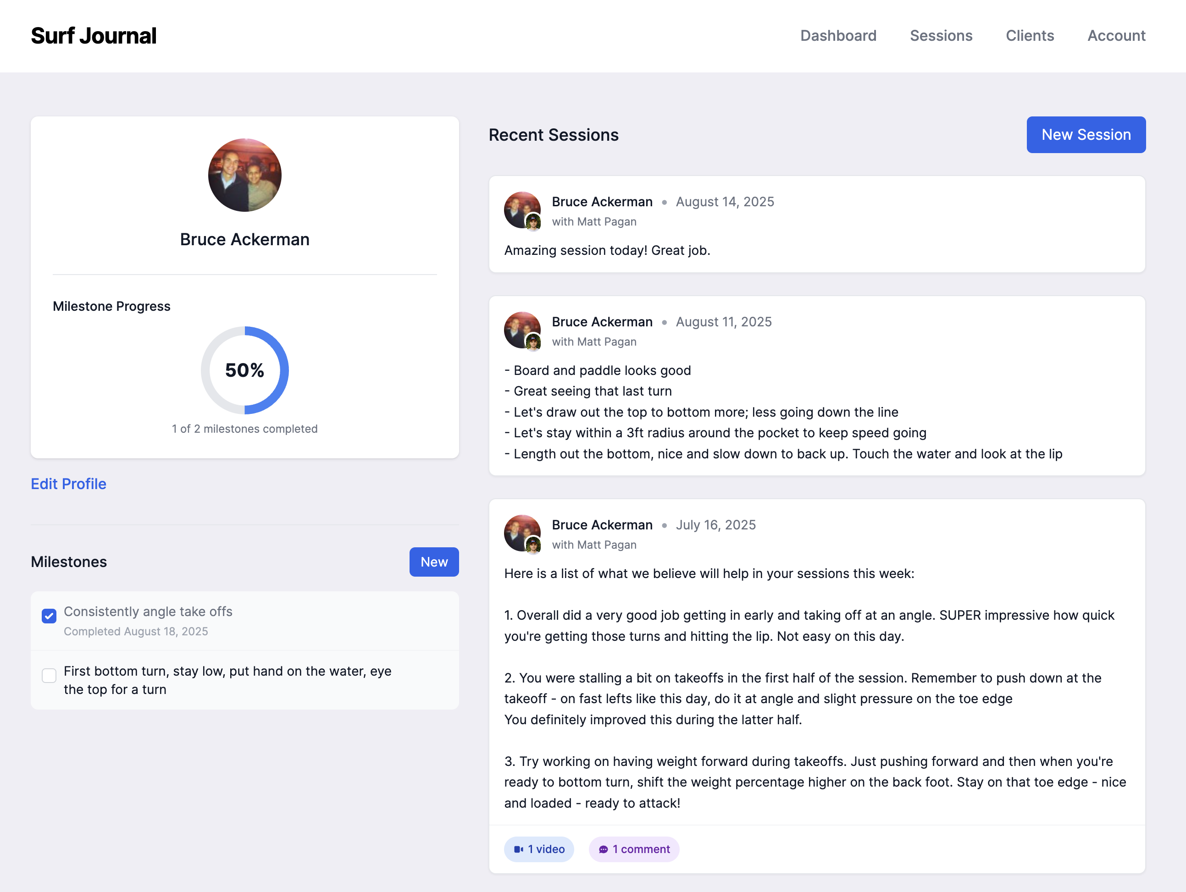Image resolution: width=1186 pixels, height=892 pixels.
Task: Click the Consistently angle take offs milestone text
Action: (148, 612)
